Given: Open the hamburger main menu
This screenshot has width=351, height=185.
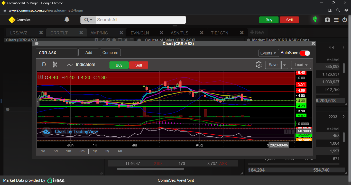Looking at the screenshot, I should click(336, 20).
